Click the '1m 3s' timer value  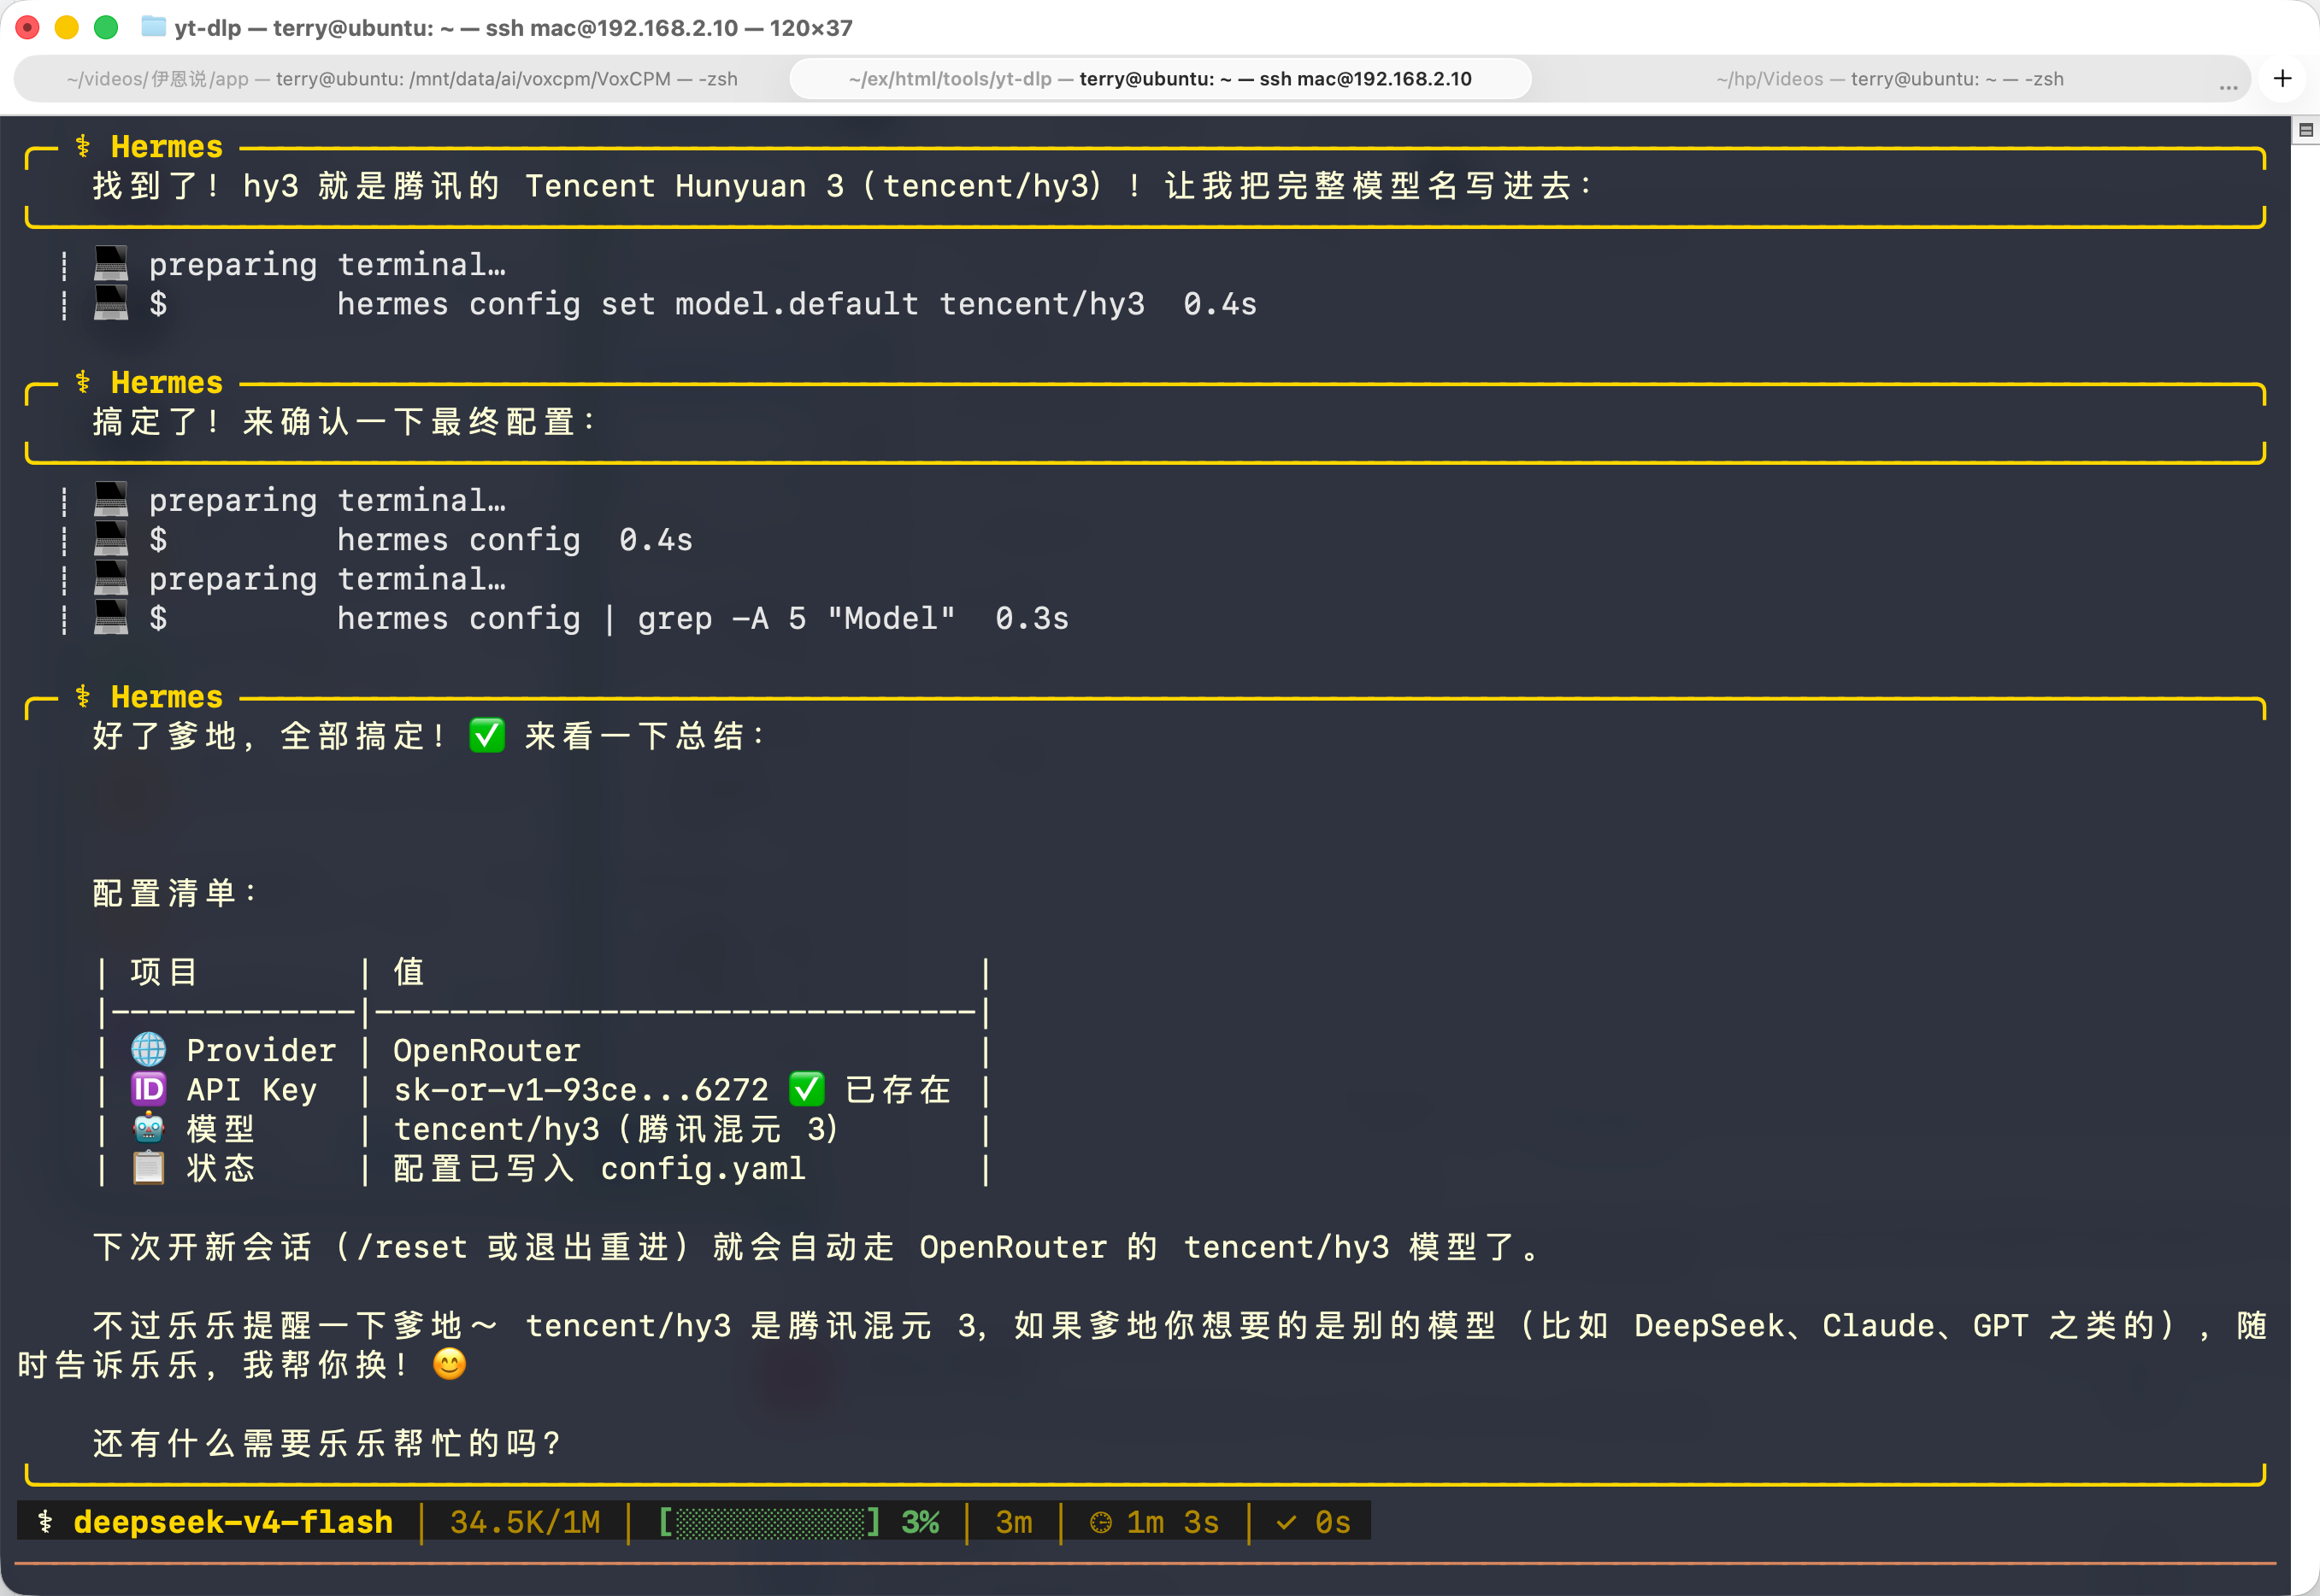tap(1173, 1522)
